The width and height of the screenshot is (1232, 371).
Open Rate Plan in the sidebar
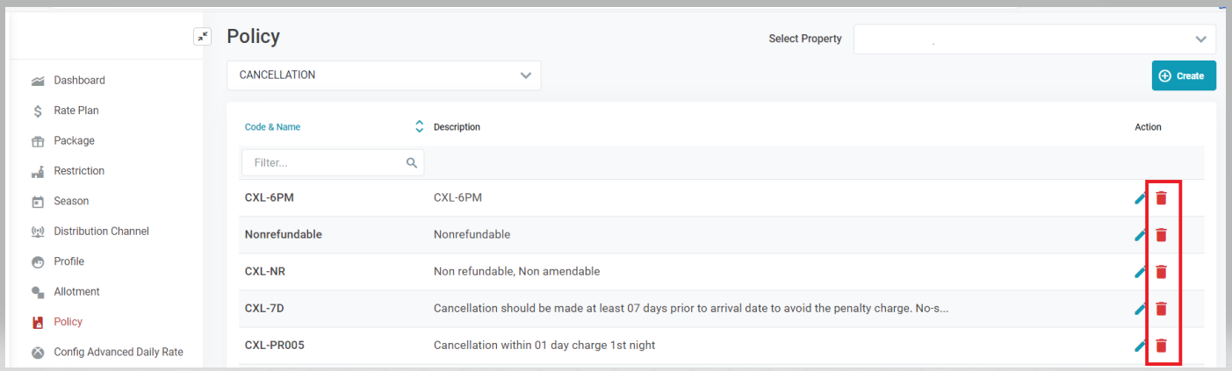coord(76,111)
